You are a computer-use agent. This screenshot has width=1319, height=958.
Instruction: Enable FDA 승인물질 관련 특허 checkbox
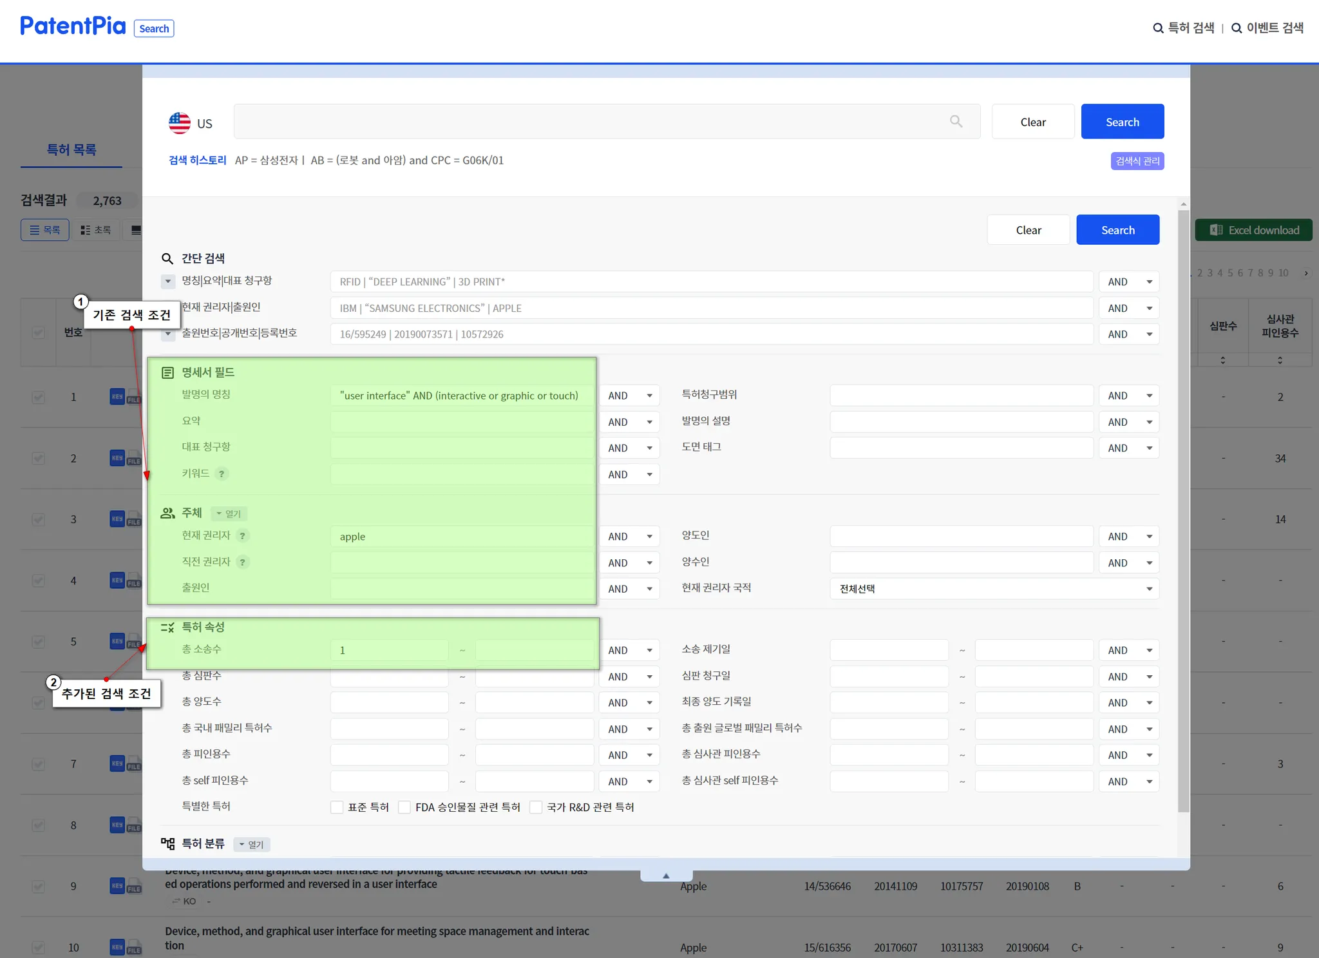[x=404, y=807]
